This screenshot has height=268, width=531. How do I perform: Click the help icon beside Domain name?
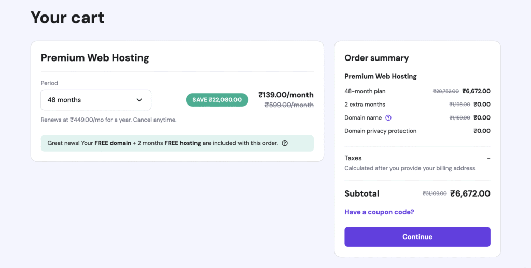(388, 117)
